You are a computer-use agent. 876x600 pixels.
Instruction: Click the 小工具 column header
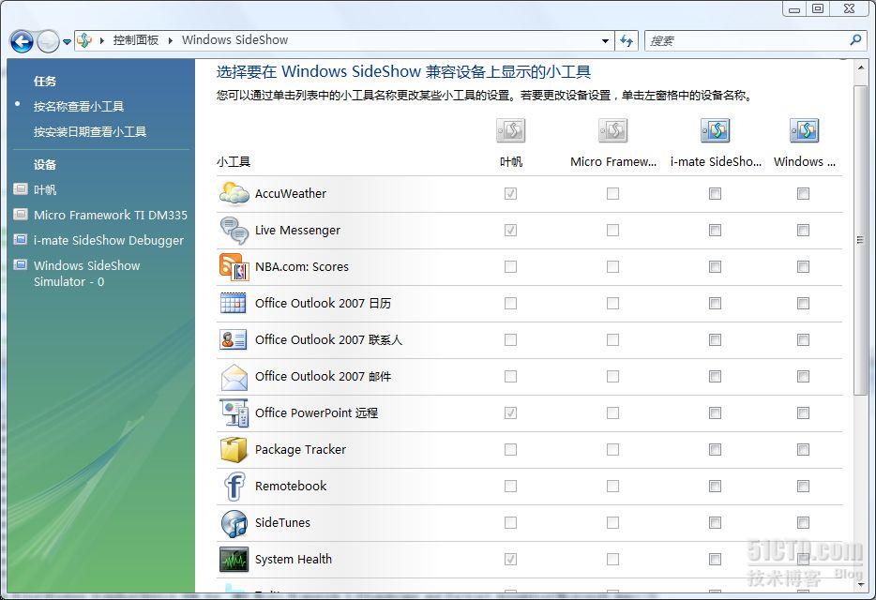234,162
